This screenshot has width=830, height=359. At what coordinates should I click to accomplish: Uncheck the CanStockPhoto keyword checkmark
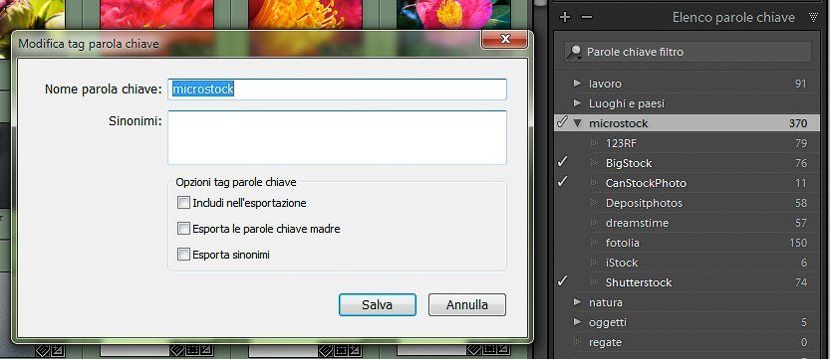[563, 182]
